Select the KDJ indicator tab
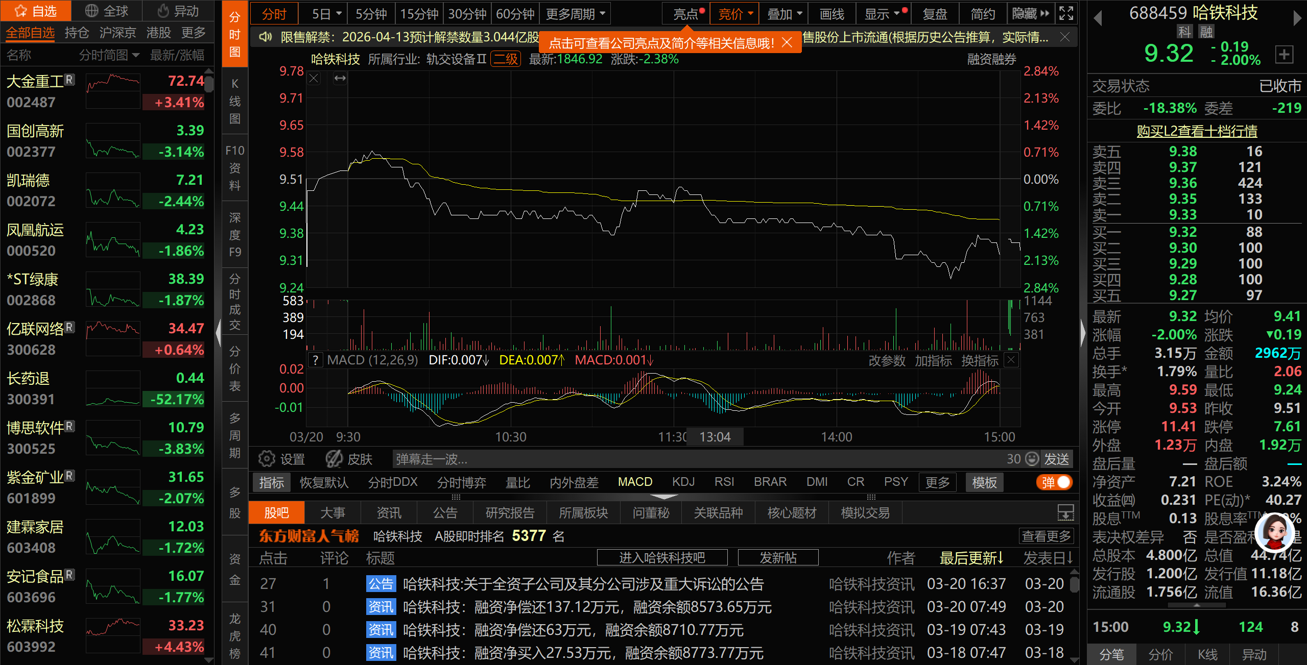1307x665 pixels. [683, 482]
